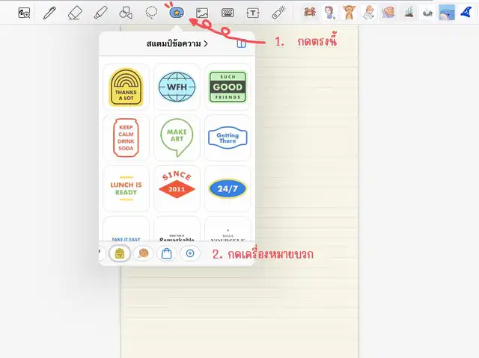Select the Shapes tool
The image size is (479, 358).
126,13
